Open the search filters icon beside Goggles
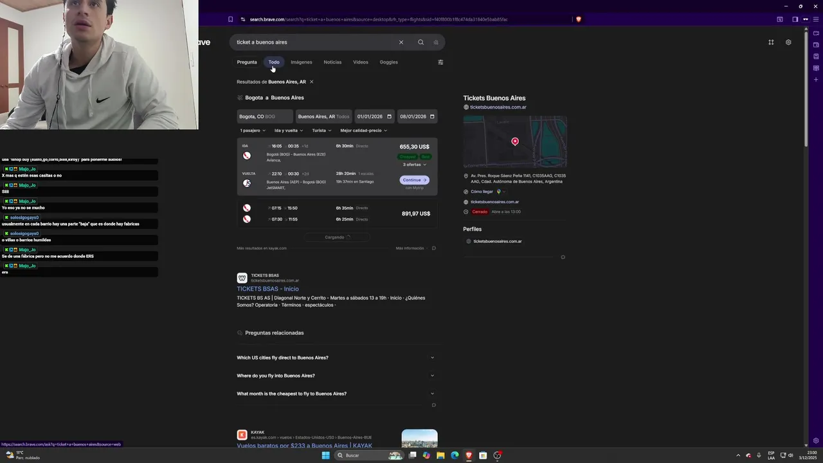Screen dimensions: 823x463 click(440, 62)
